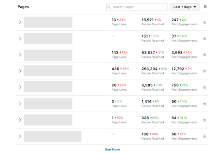Expand the row with 26 Page Likes
This screenshot has height=153, width=216.
click(20, 87)
